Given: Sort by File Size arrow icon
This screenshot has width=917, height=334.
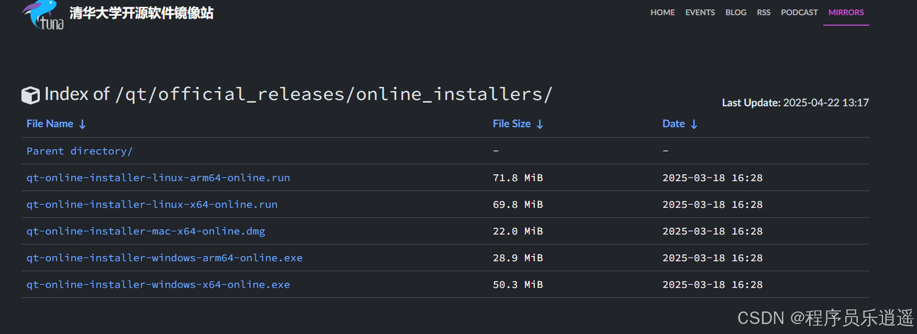Looking at the screenshot, I should [x=540, y=124].
